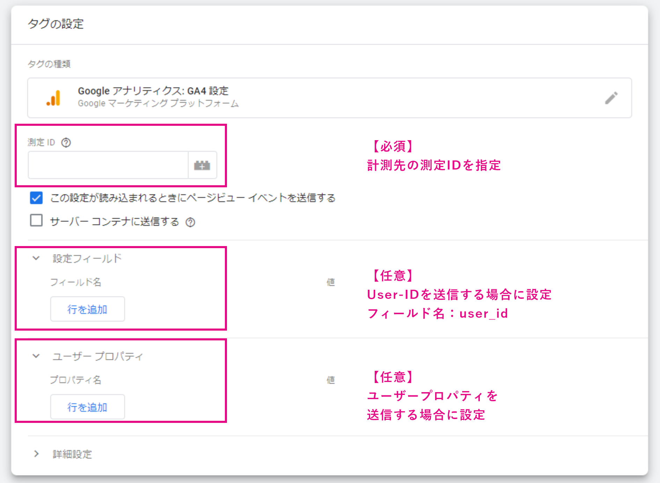Image resolution: width=660 pixels, height=483 pixels.
Task: Click the pencil edit icon for tag type
Action: [x=611, y=98]
